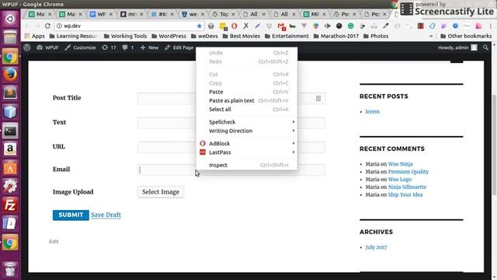Click the Save Draft link

[106, 215]
